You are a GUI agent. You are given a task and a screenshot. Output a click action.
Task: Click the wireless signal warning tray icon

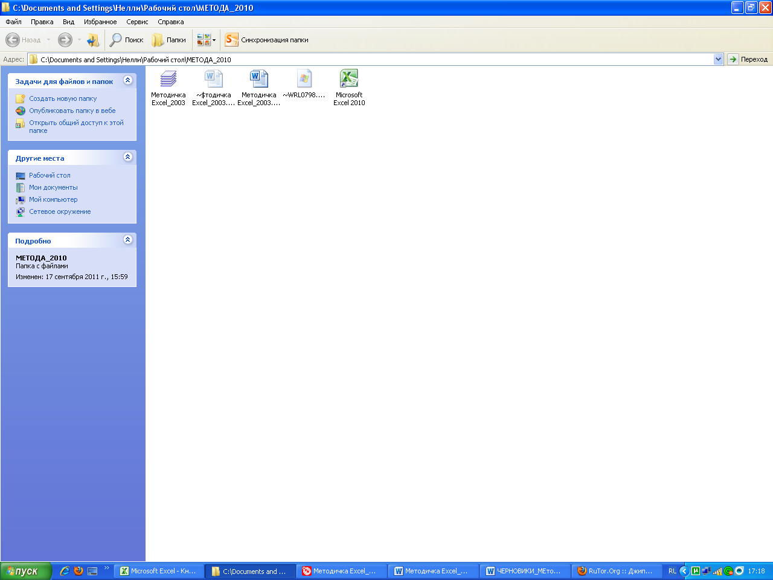pos(717,571)
